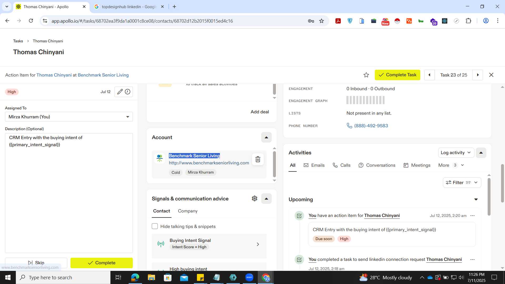Open options for upcoming action item
The image size is (505, 284).
(x=472, y=216)
